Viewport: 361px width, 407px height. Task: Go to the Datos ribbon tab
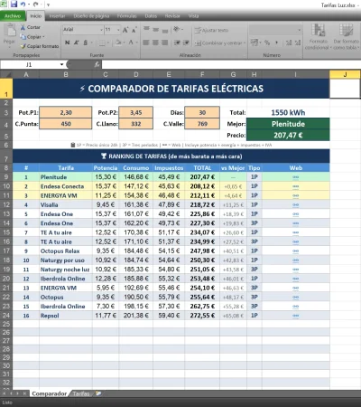(151, 16)
